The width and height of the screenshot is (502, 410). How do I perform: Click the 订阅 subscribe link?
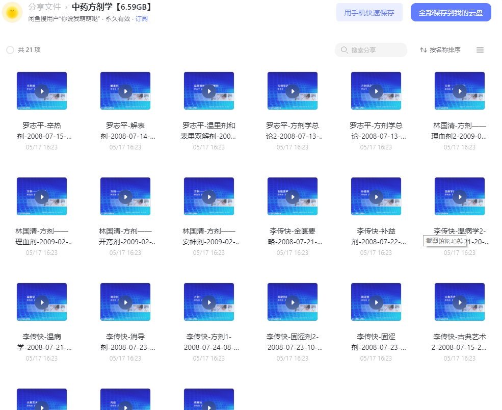pos(141,18)
